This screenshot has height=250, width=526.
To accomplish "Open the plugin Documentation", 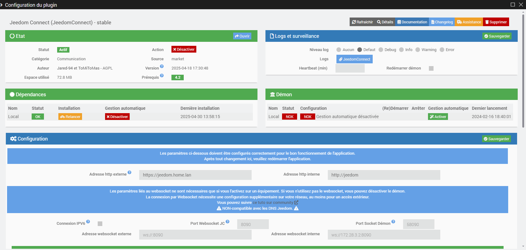I will 412,22.
